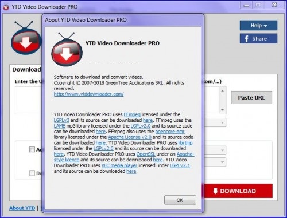Toggle the greyed checkbox beginning with 'De'

click(x=32, y=173)
